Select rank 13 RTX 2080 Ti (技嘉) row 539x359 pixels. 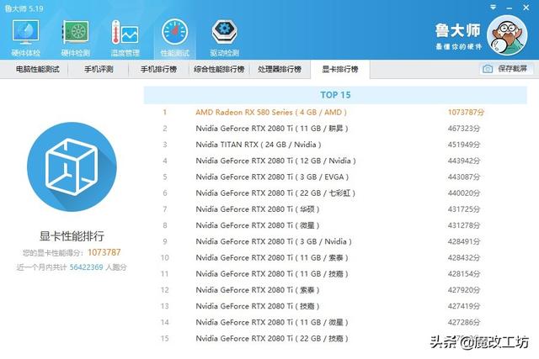[335, 306]
